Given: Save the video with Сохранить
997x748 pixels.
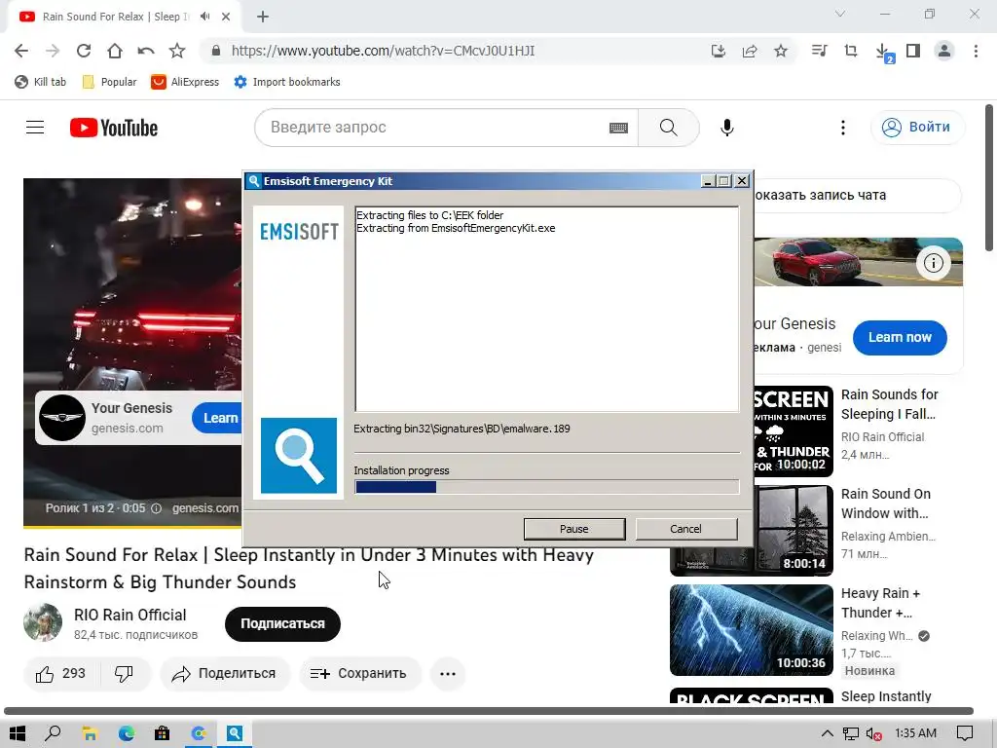Looking at the screenshot, I should point(359,674).
